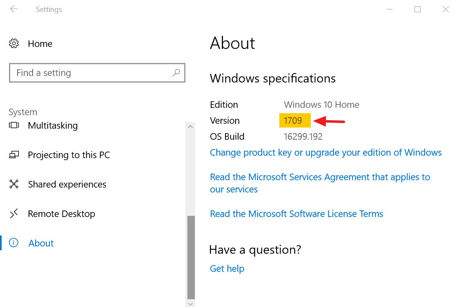457x307 pixels.
Task: Click the Shared experiences icon
Action: 14,184
